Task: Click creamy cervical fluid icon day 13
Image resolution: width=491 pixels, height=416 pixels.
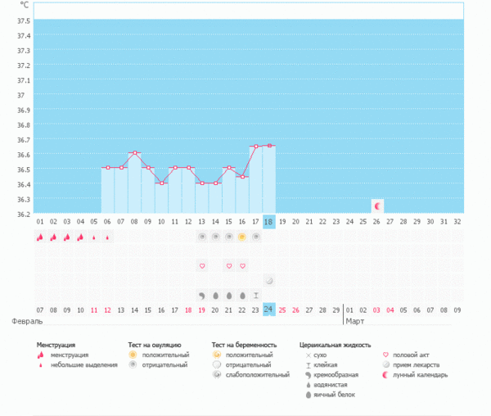Action: coord(202,295)
